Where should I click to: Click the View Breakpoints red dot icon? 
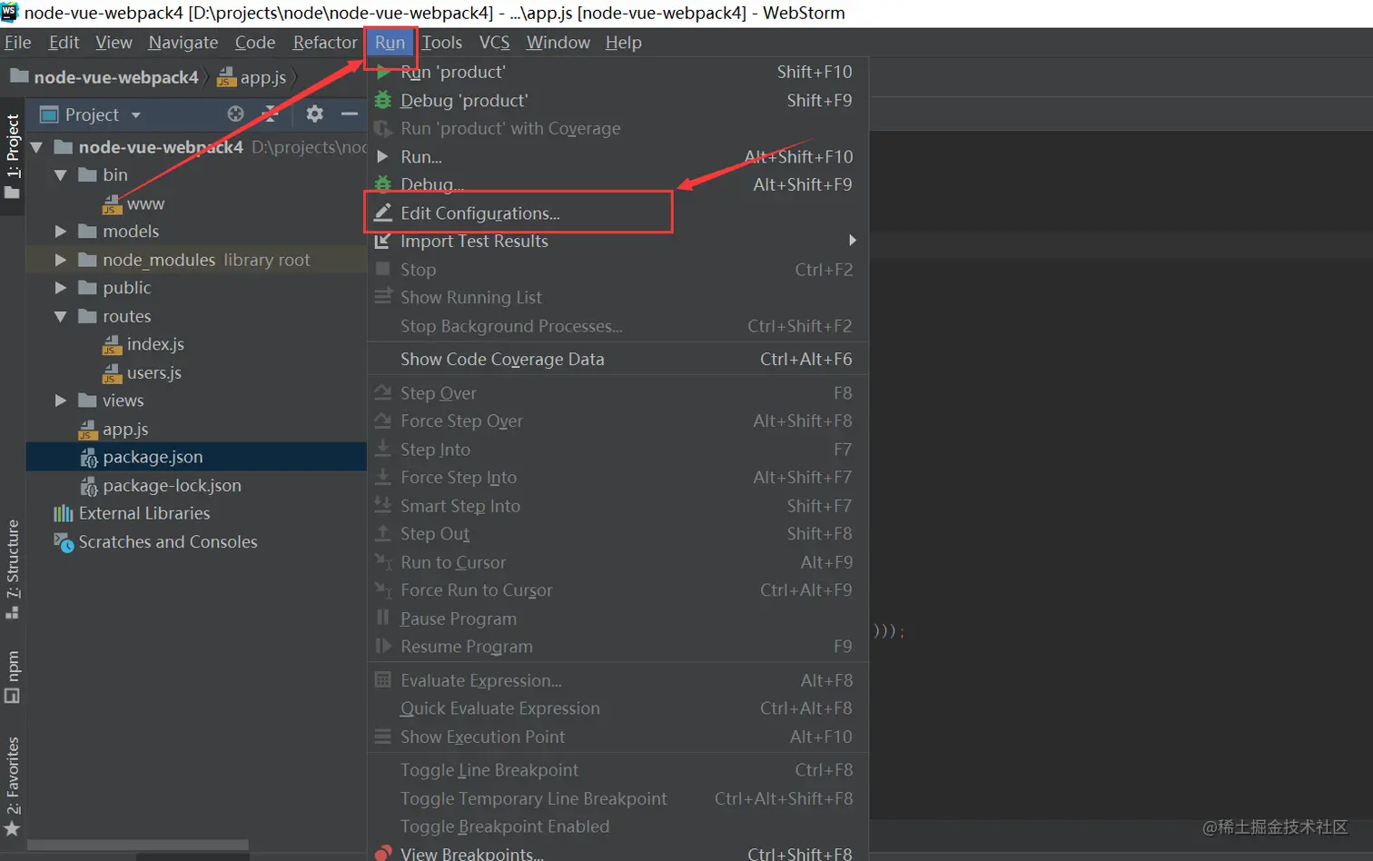point(383,854)
